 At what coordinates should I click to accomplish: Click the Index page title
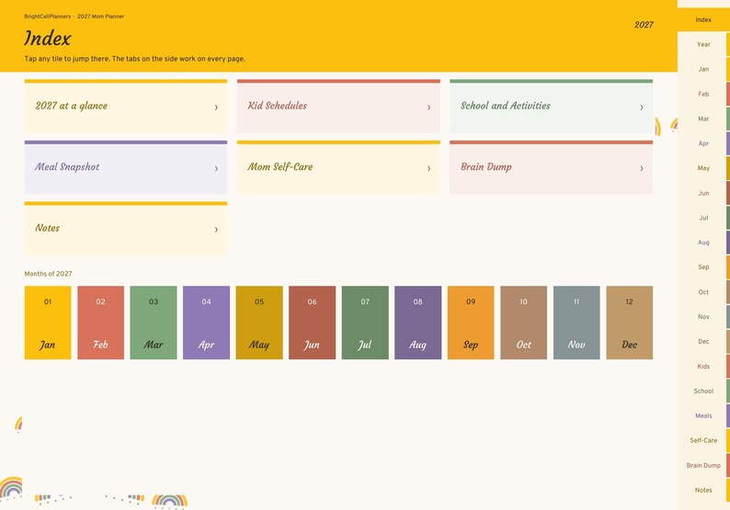[48, 39]
